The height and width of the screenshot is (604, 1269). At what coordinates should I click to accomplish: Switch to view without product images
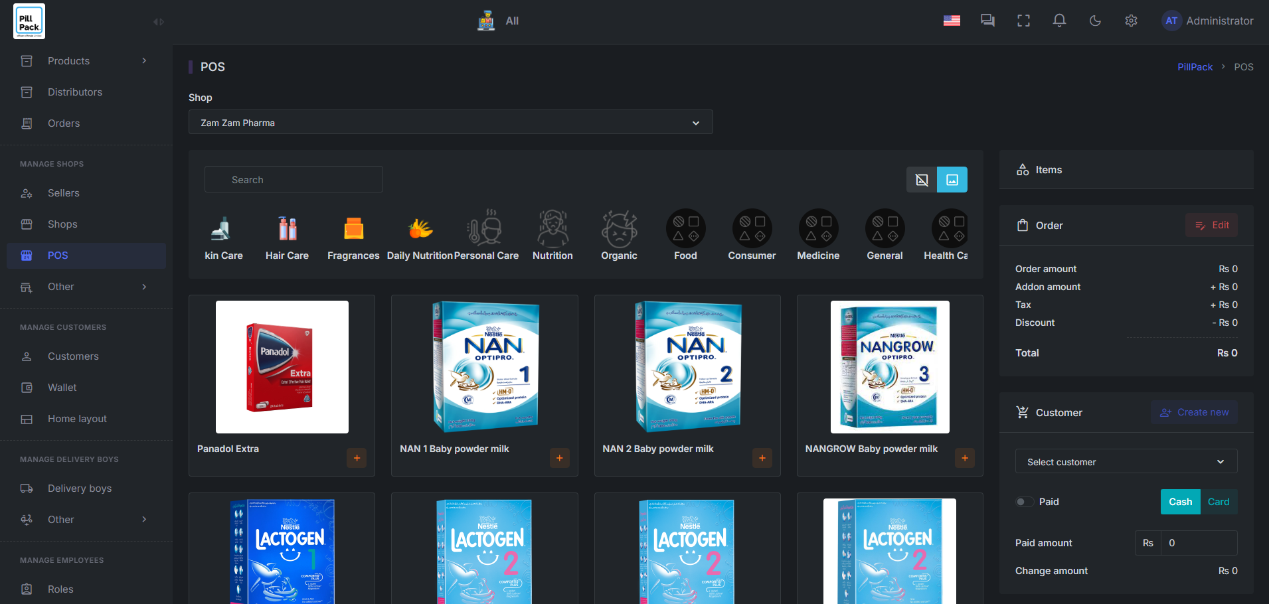tap(922, 180)
